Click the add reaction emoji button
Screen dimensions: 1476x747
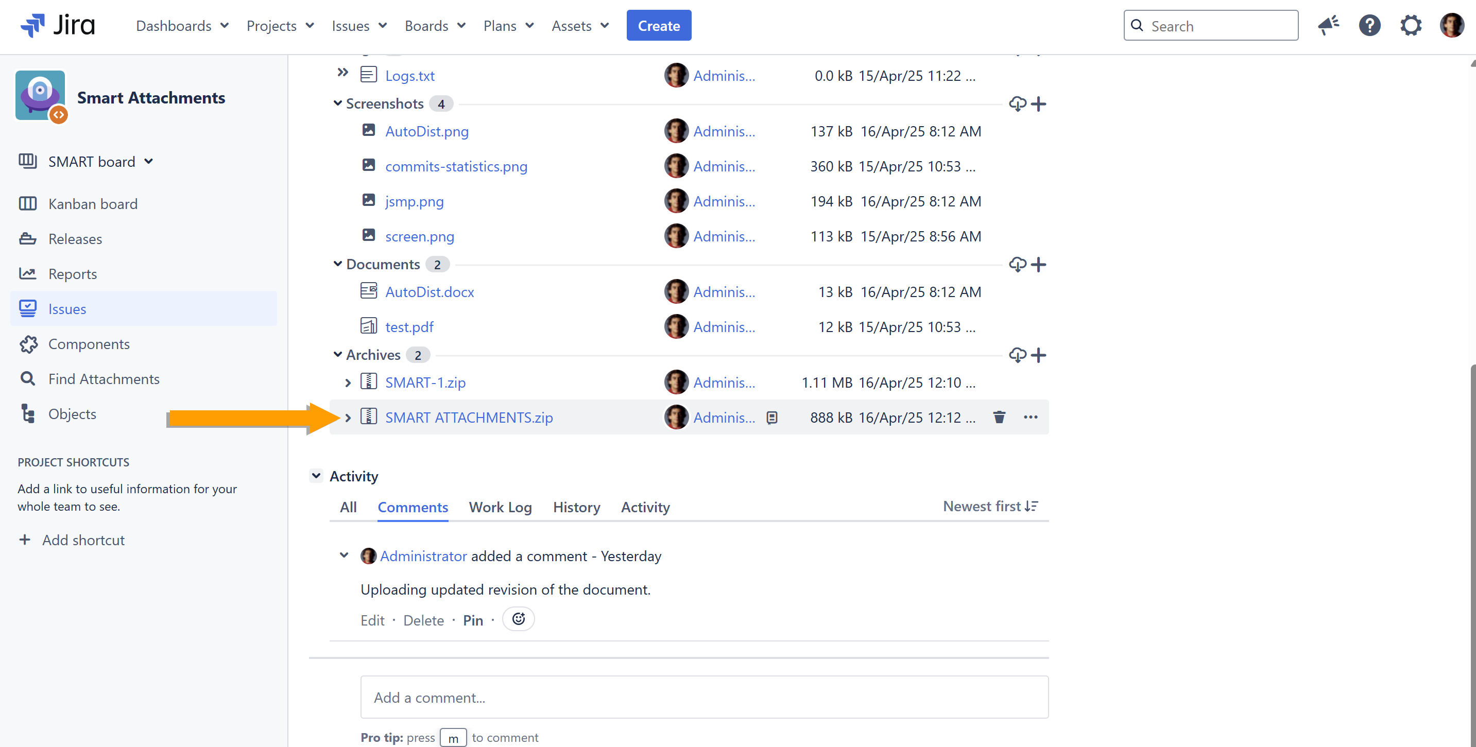coord(518,619)
